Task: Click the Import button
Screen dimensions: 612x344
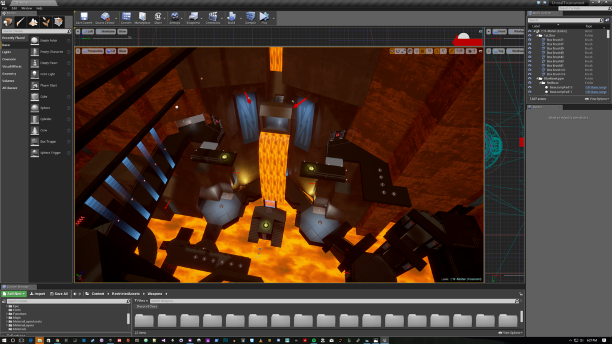Action: pyautogui.click(x=38, y=294)
